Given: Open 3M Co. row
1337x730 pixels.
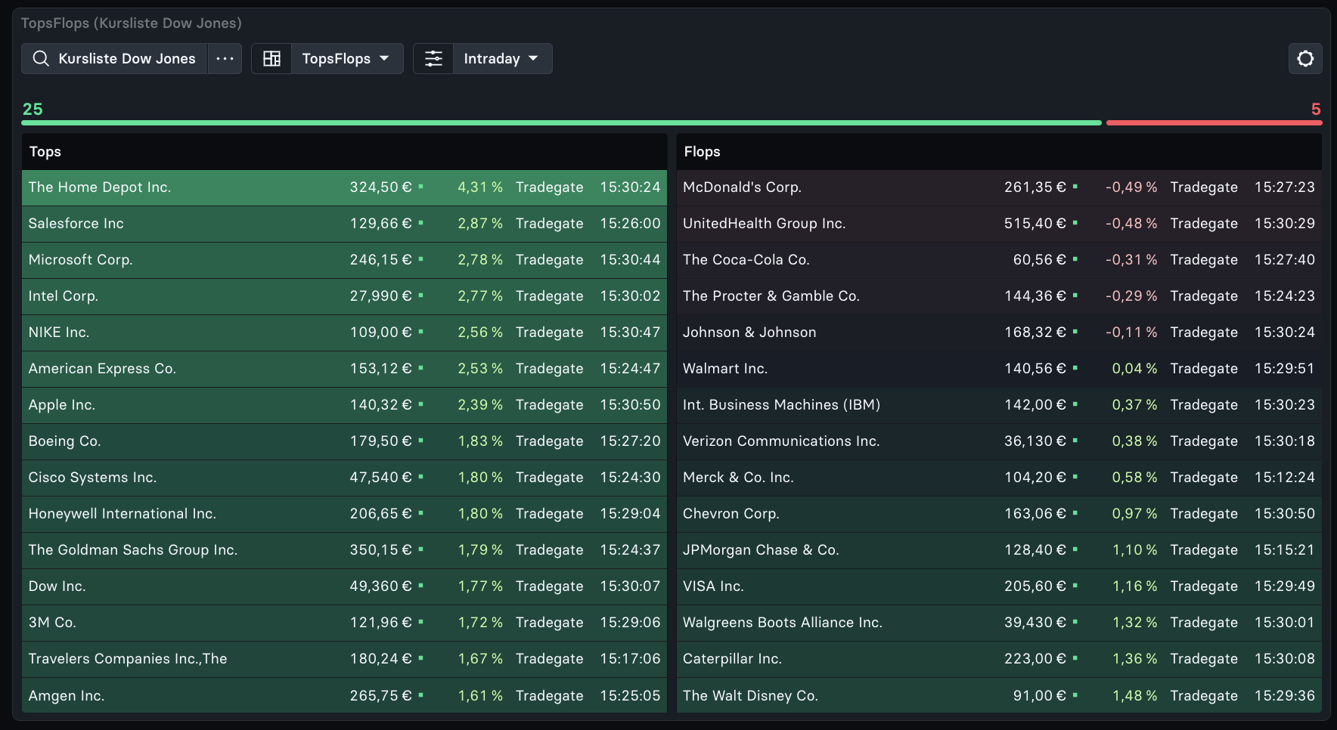Looking at the screenshot, I should (344, 623).
